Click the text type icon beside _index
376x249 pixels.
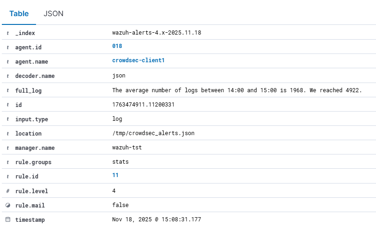[x=8, y=33]
